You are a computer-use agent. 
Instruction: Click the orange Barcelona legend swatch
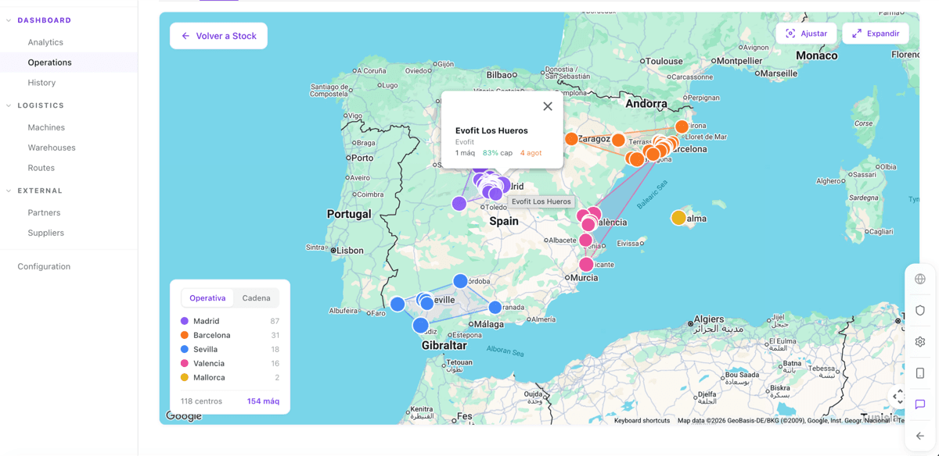click(x=185, y=335)
